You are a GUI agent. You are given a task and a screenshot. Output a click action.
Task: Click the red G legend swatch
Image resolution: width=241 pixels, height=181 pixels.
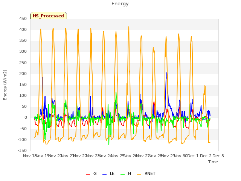88,174
